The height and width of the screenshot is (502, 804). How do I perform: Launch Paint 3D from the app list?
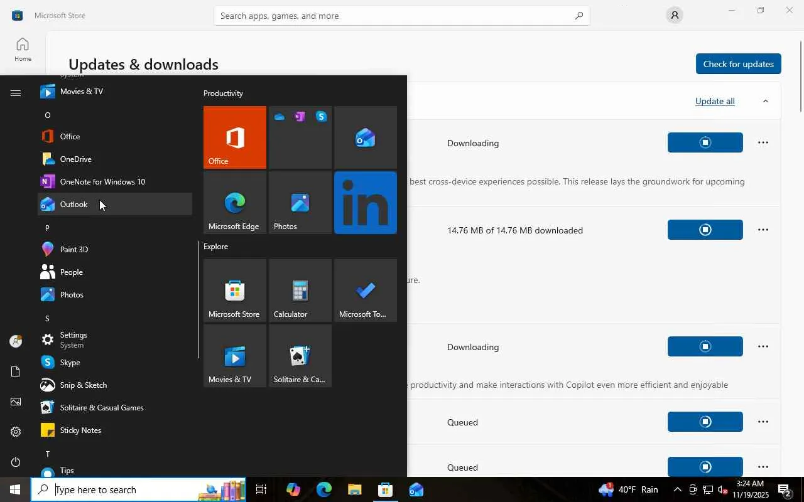click(115, 249)
